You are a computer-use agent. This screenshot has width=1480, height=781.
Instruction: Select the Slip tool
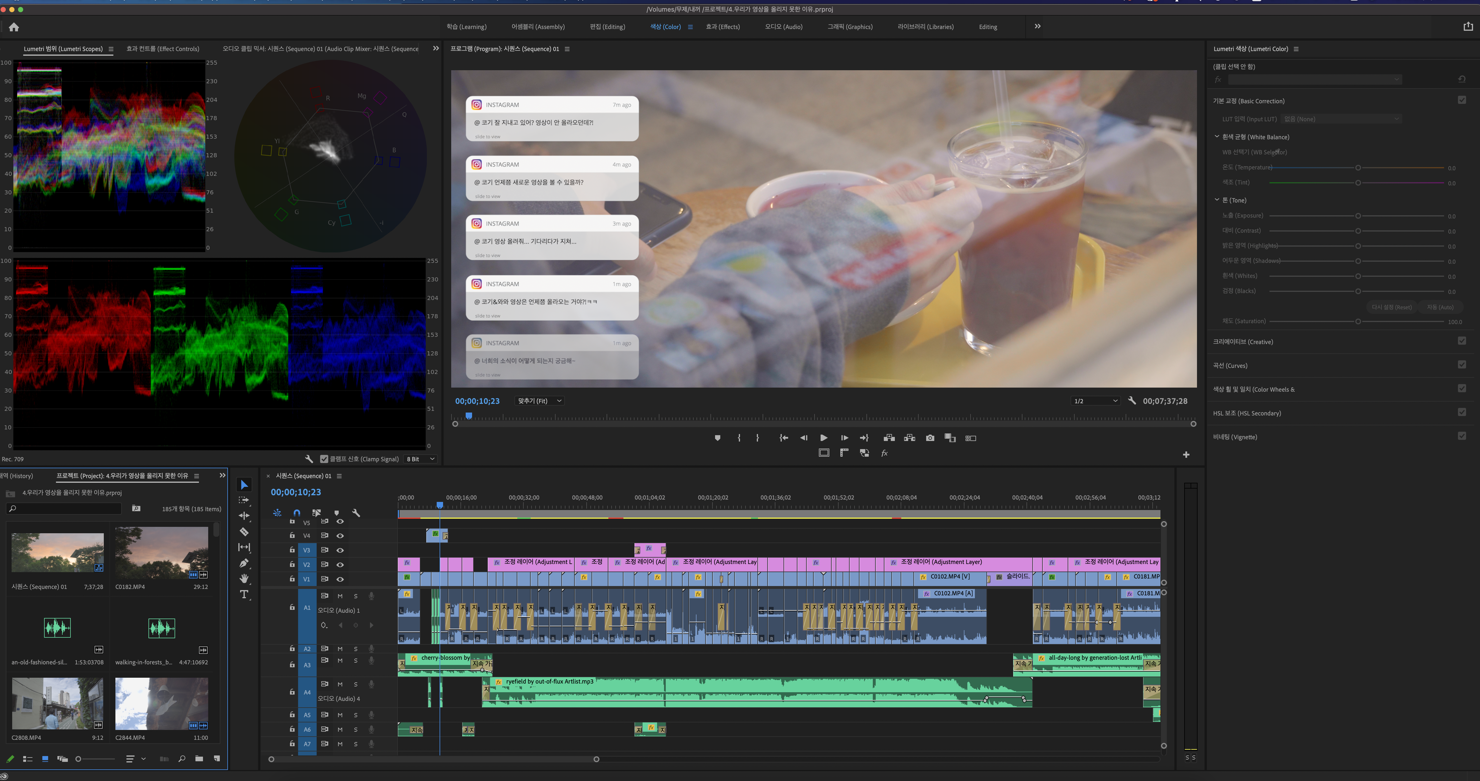coord(244,547)
